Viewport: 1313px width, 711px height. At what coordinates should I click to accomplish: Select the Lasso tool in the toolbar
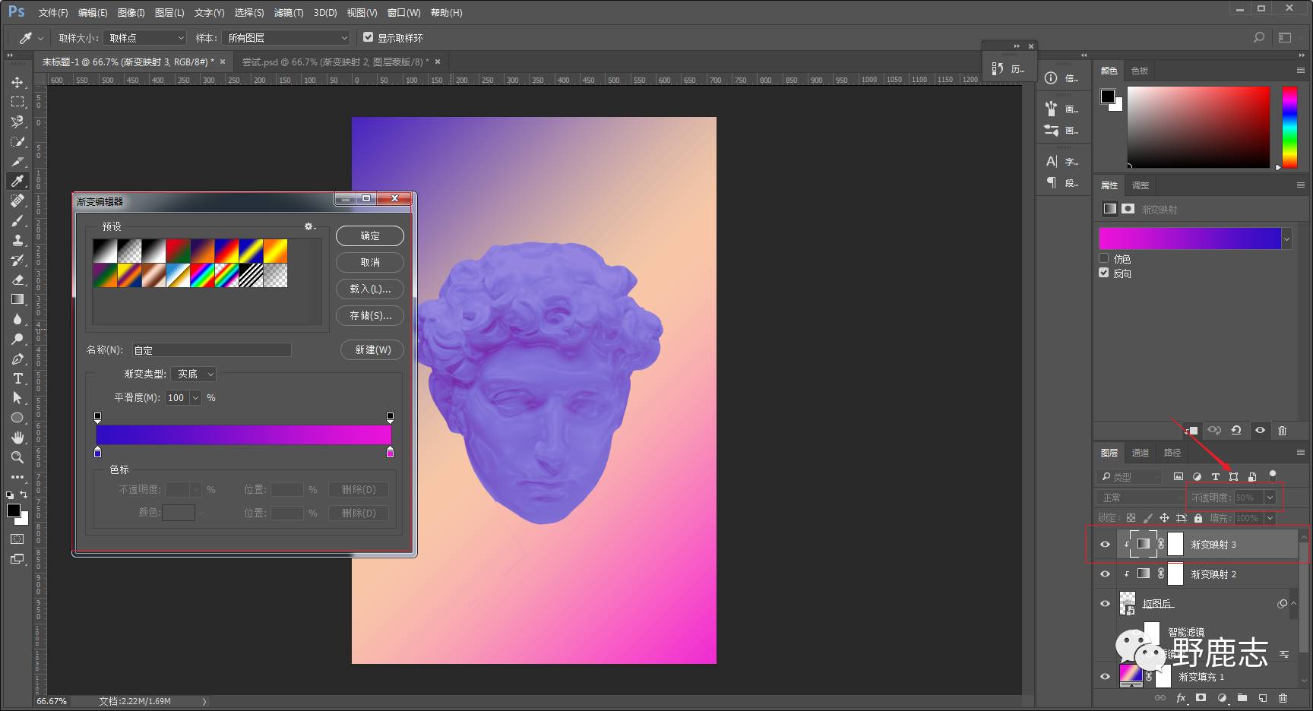point(17,122)
